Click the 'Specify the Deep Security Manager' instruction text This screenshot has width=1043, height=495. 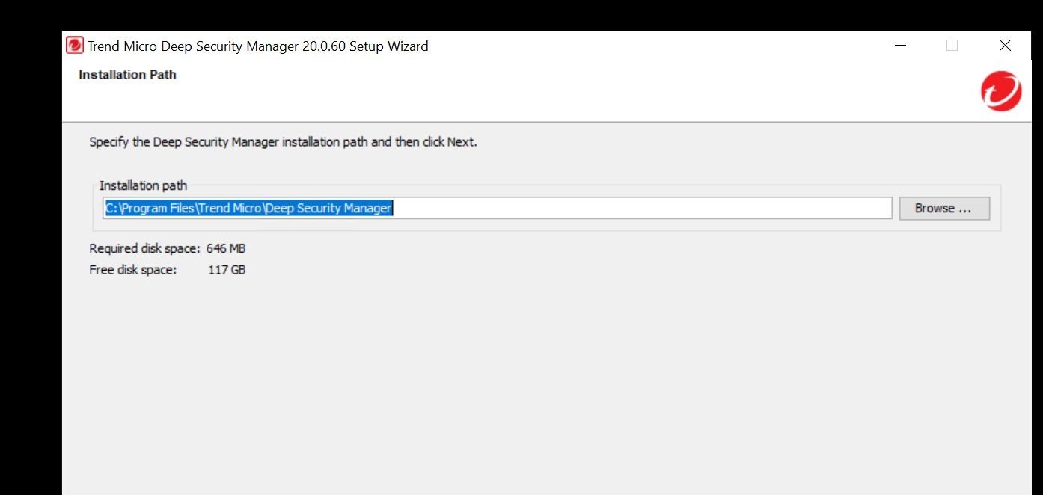[283, 141]
